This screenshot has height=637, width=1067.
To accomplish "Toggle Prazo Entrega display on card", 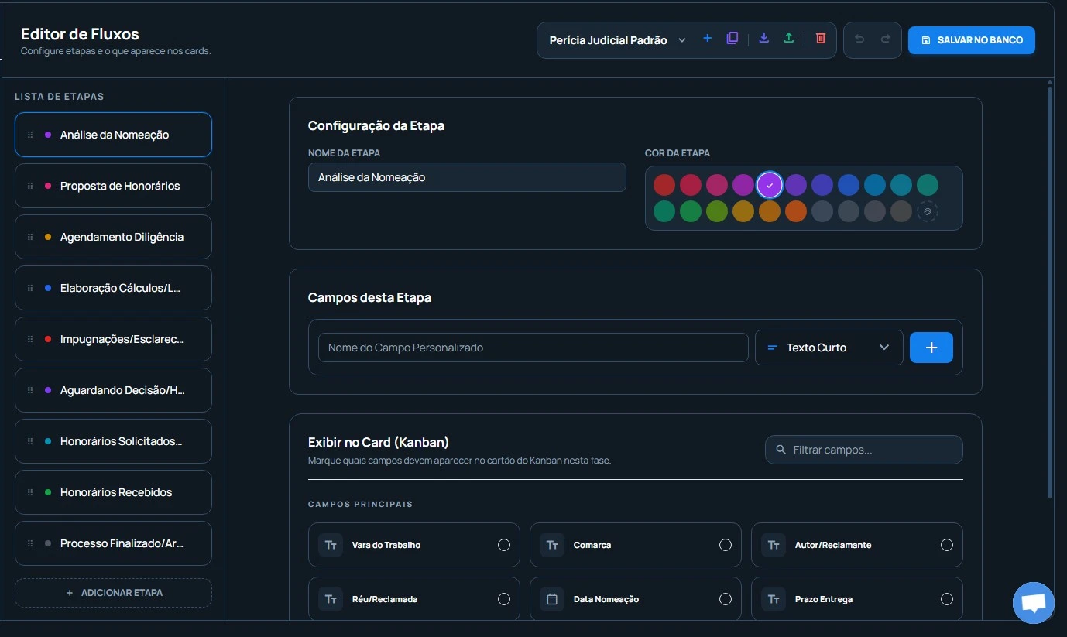I will [x=947, y=599].
